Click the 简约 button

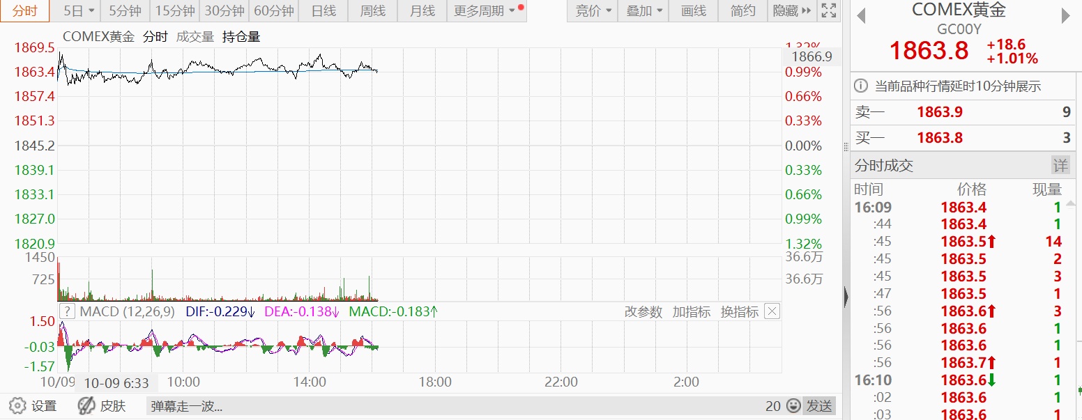coord(742,10)
